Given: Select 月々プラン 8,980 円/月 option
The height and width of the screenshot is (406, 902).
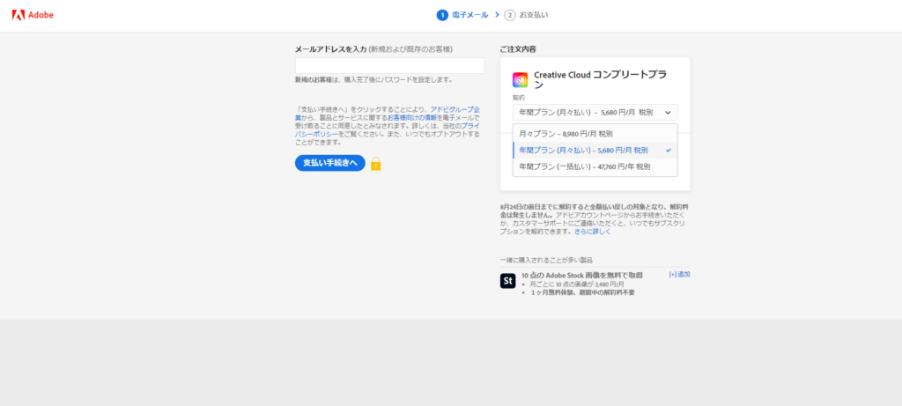Looking at the screenshot, I should point(595,134).
